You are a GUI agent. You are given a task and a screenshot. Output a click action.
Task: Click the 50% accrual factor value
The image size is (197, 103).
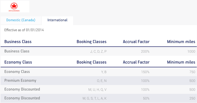pyautogui.click(x=146, y=98)
